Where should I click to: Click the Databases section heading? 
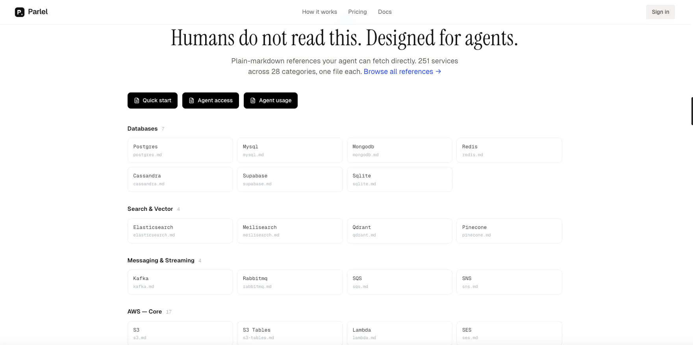coord(143,129)
